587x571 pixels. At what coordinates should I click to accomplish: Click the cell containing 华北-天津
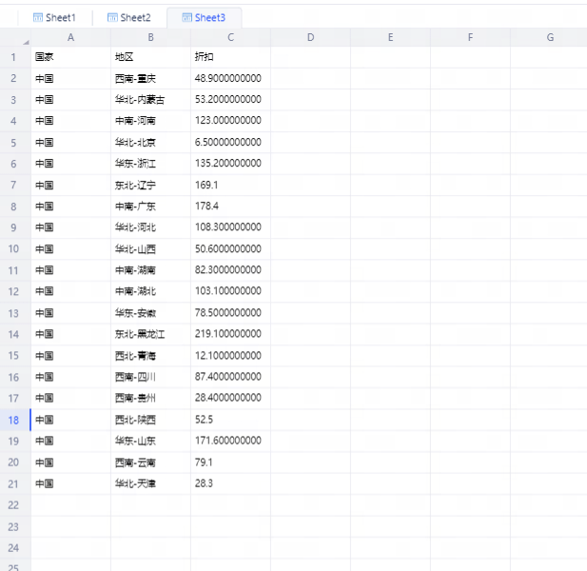click(150, 483)
